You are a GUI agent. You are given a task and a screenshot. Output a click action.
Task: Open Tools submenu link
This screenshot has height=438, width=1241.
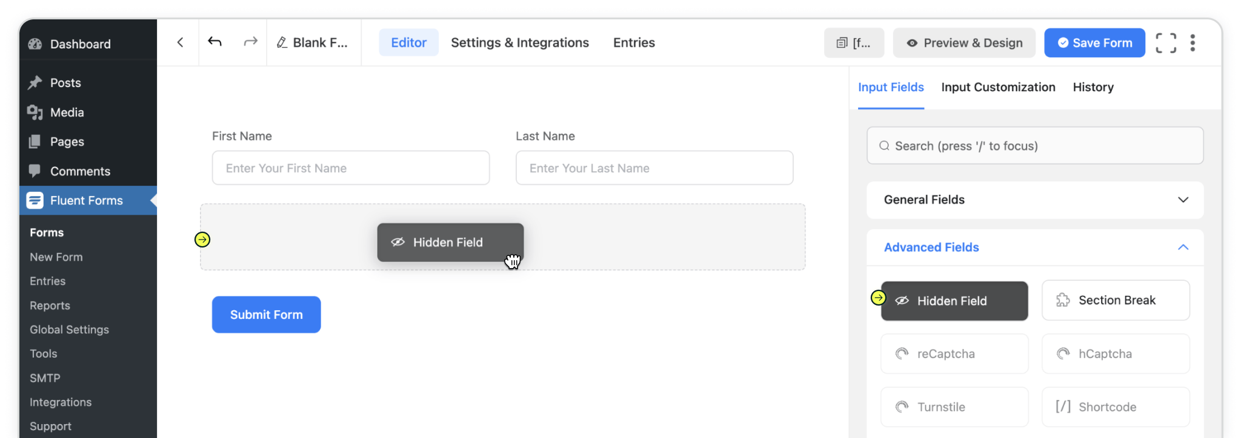[44, 354]
